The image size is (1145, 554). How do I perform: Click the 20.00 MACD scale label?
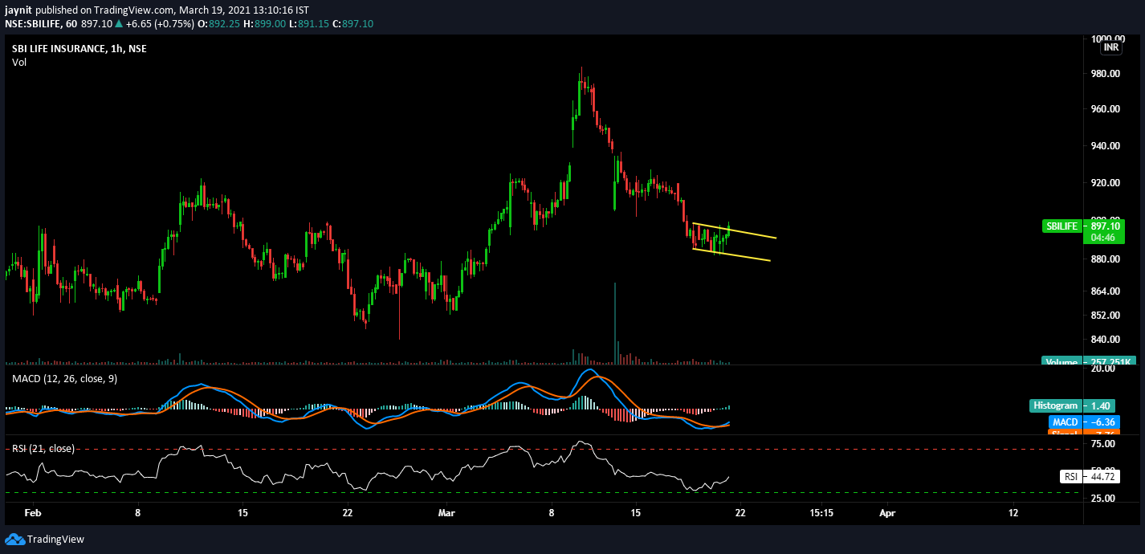(1105, 369)
